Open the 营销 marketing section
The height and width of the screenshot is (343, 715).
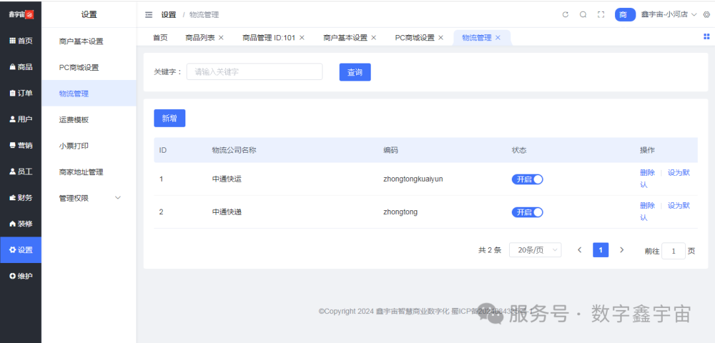(x=21, y=145)
